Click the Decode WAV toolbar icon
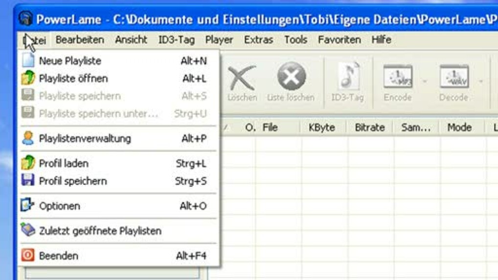Screen dimensions: 498x280 [453, 78]
